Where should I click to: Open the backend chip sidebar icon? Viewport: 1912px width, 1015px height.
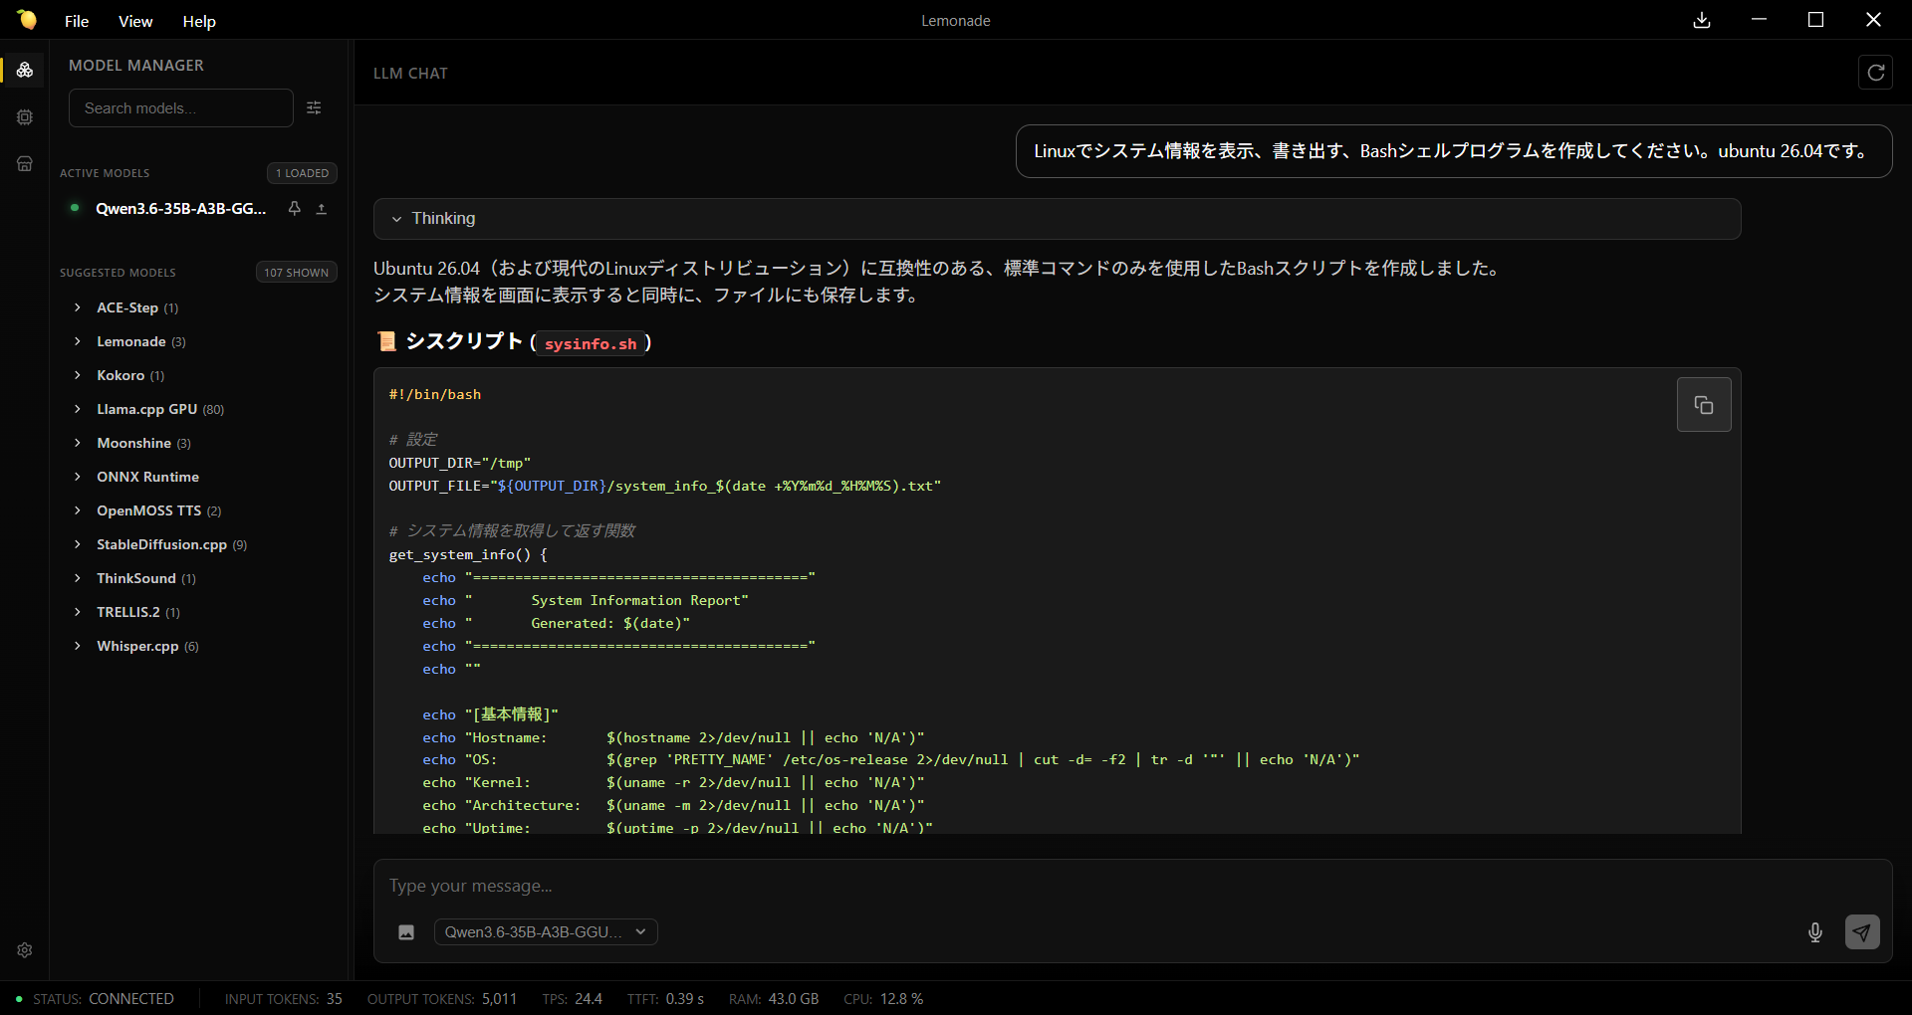[x=25, y=117]
